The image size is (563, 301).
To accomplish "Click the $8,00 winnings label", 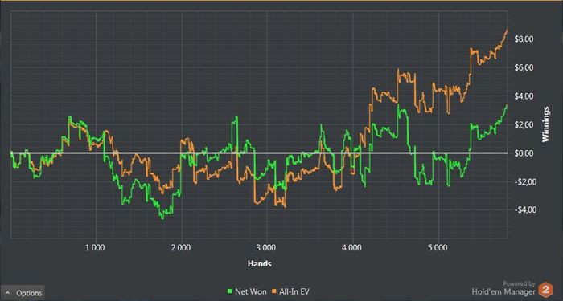I will click(524, 39).
